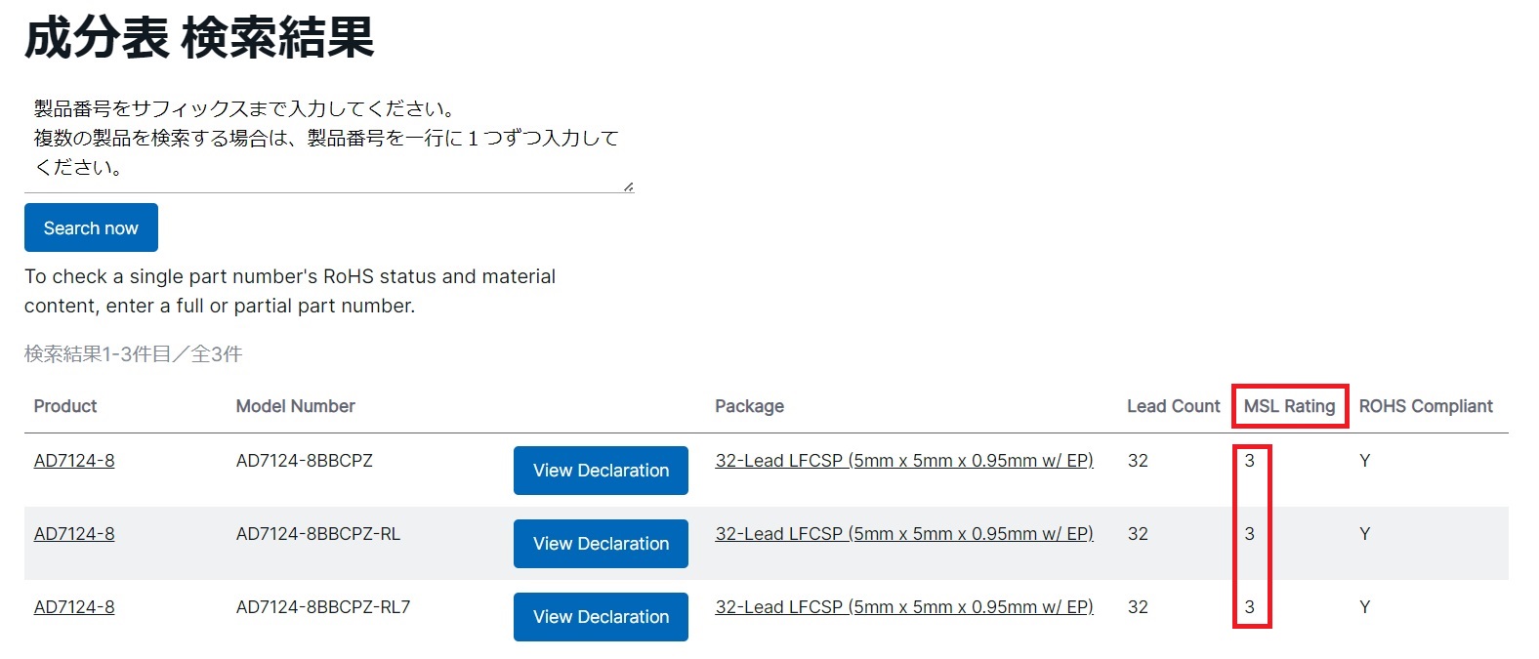Viewport: 1539px width, 659px height.
Task: Open AD7124-8 product link in AD7124-8BBCPZ-RL row
Action: [x=74, y=534]
